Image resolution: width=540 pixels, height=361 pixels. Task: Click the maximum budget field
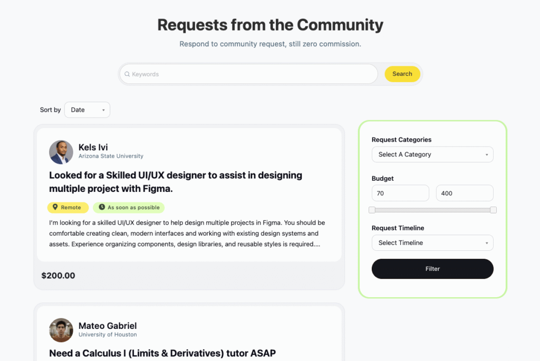click(x=465, y=193)
